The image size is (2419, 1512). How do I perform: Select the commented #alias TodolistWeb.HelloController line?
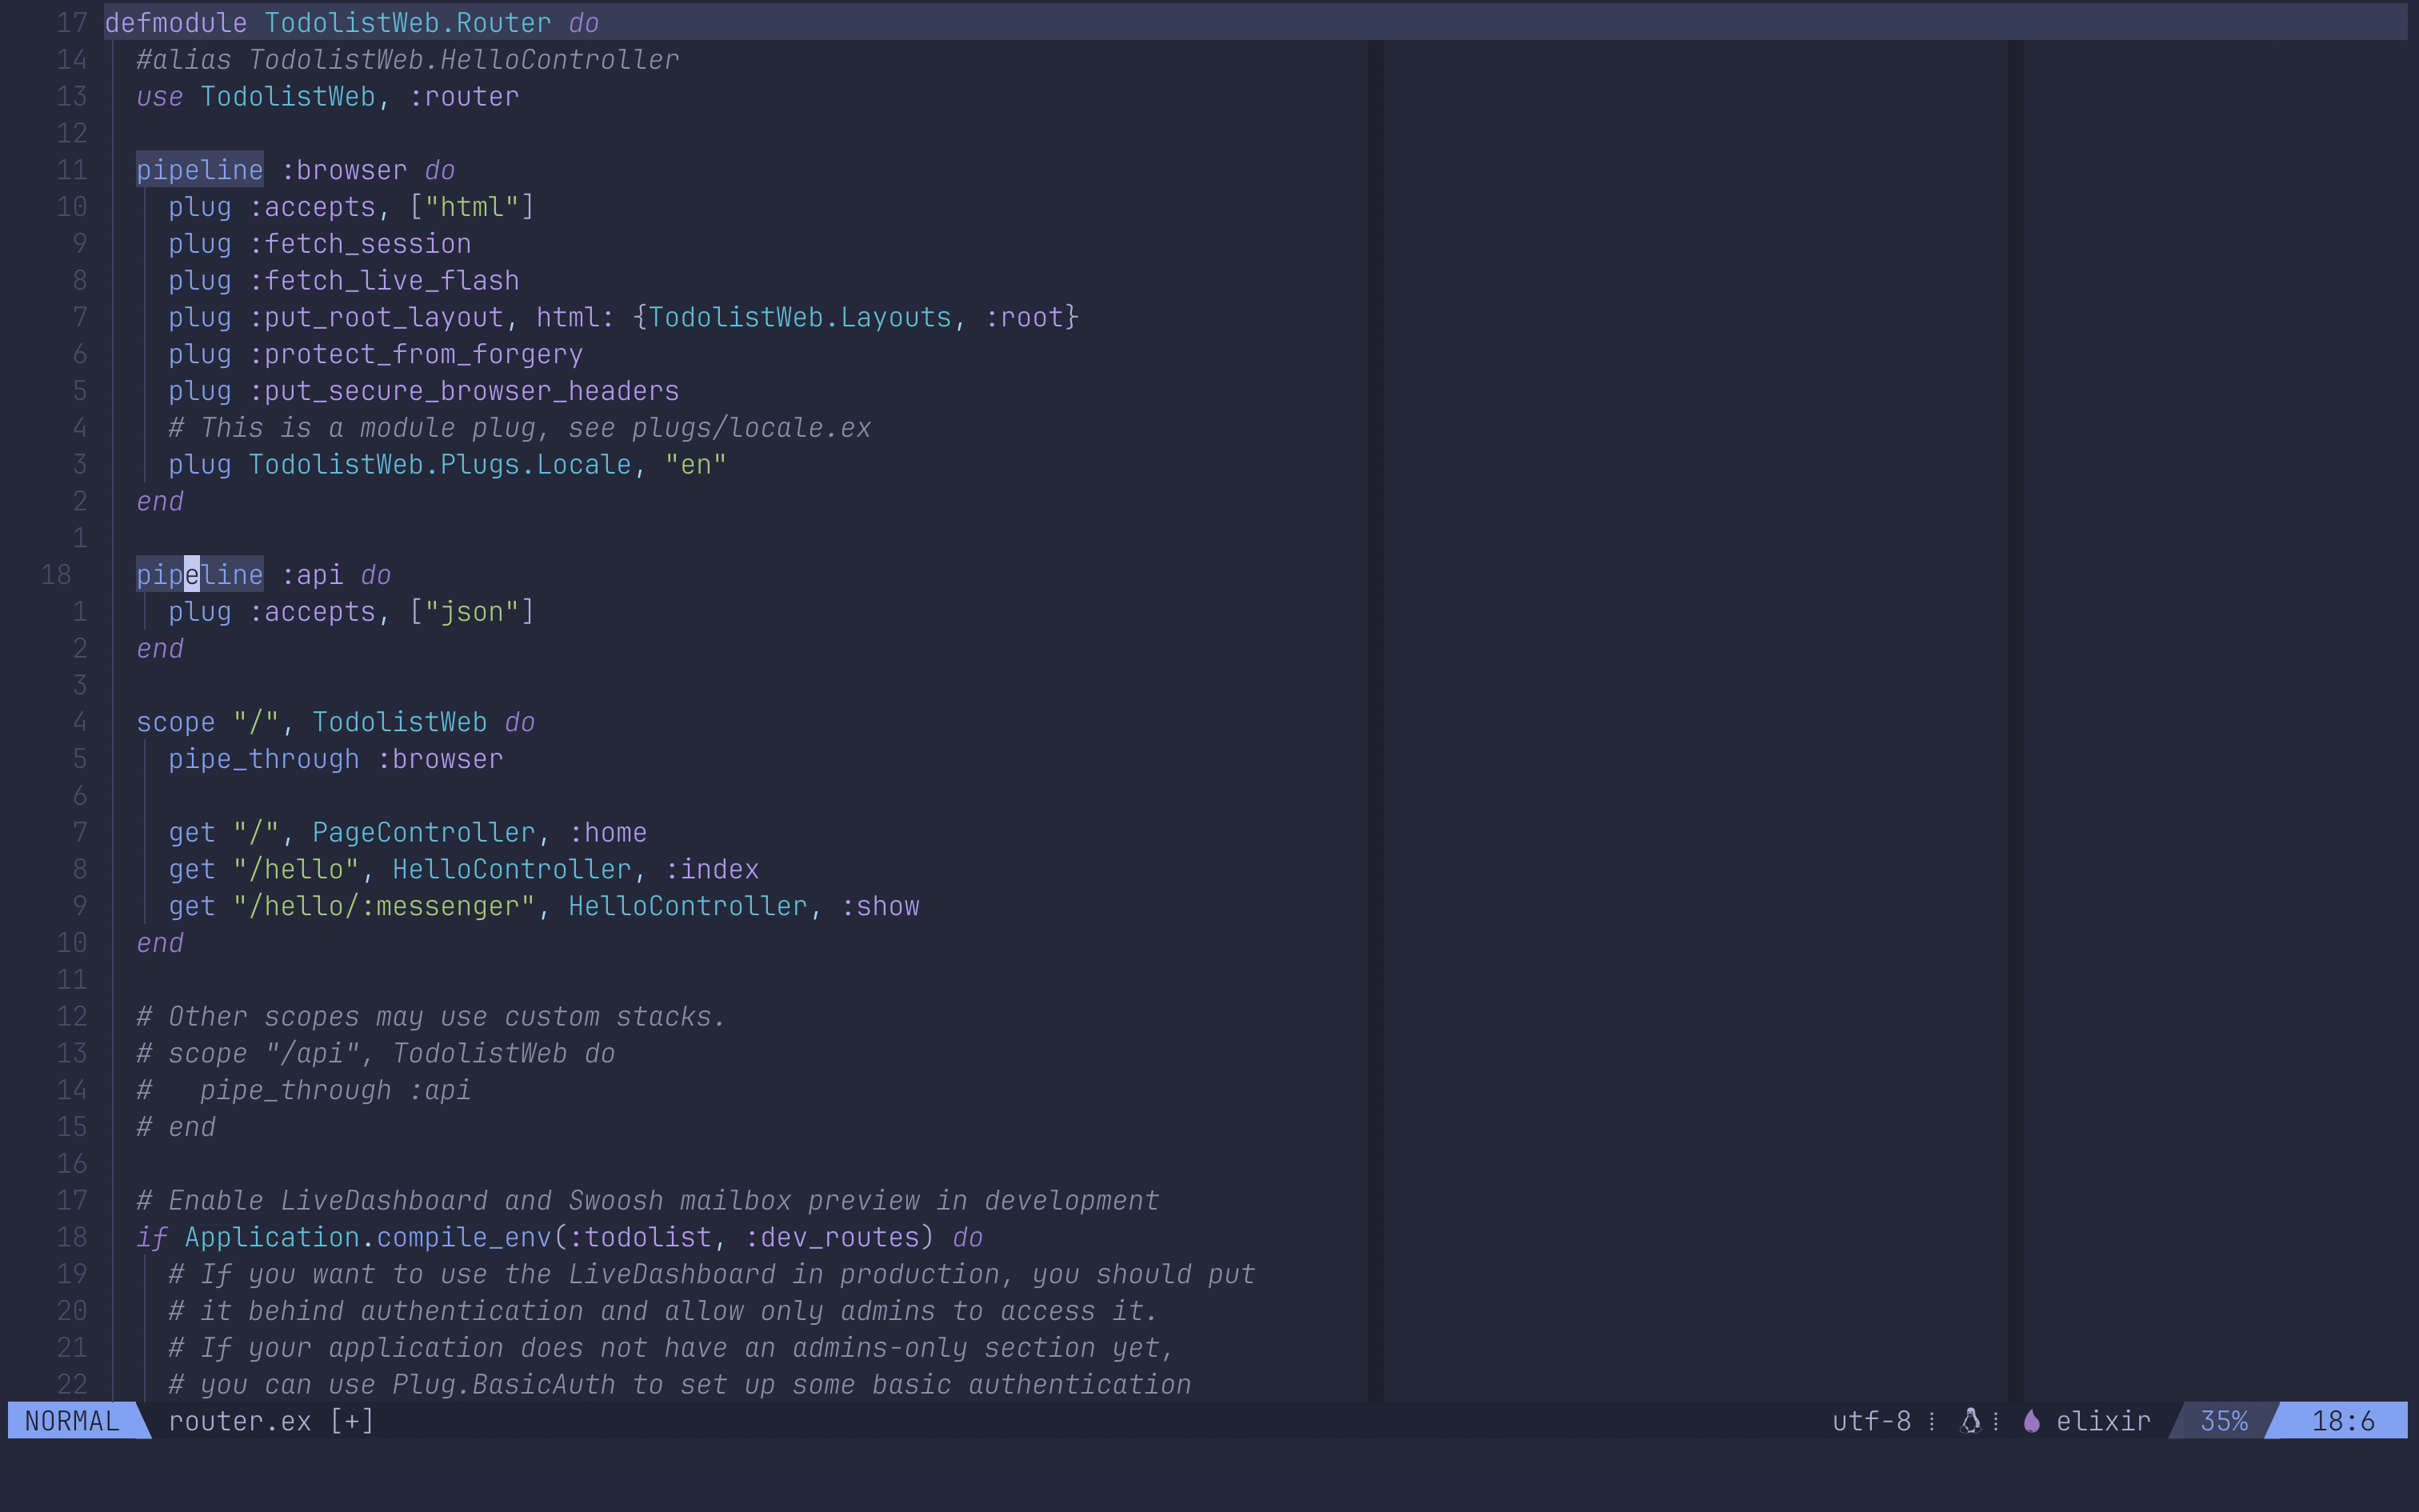pos(406,59)
